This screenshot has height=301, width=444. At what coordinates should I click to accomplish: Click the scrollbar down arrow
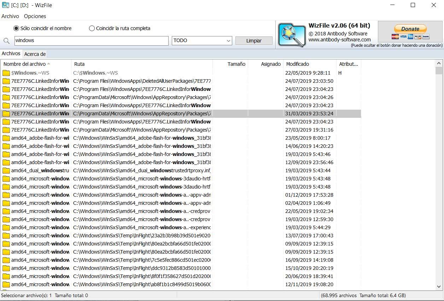click(x=439, y=287)
